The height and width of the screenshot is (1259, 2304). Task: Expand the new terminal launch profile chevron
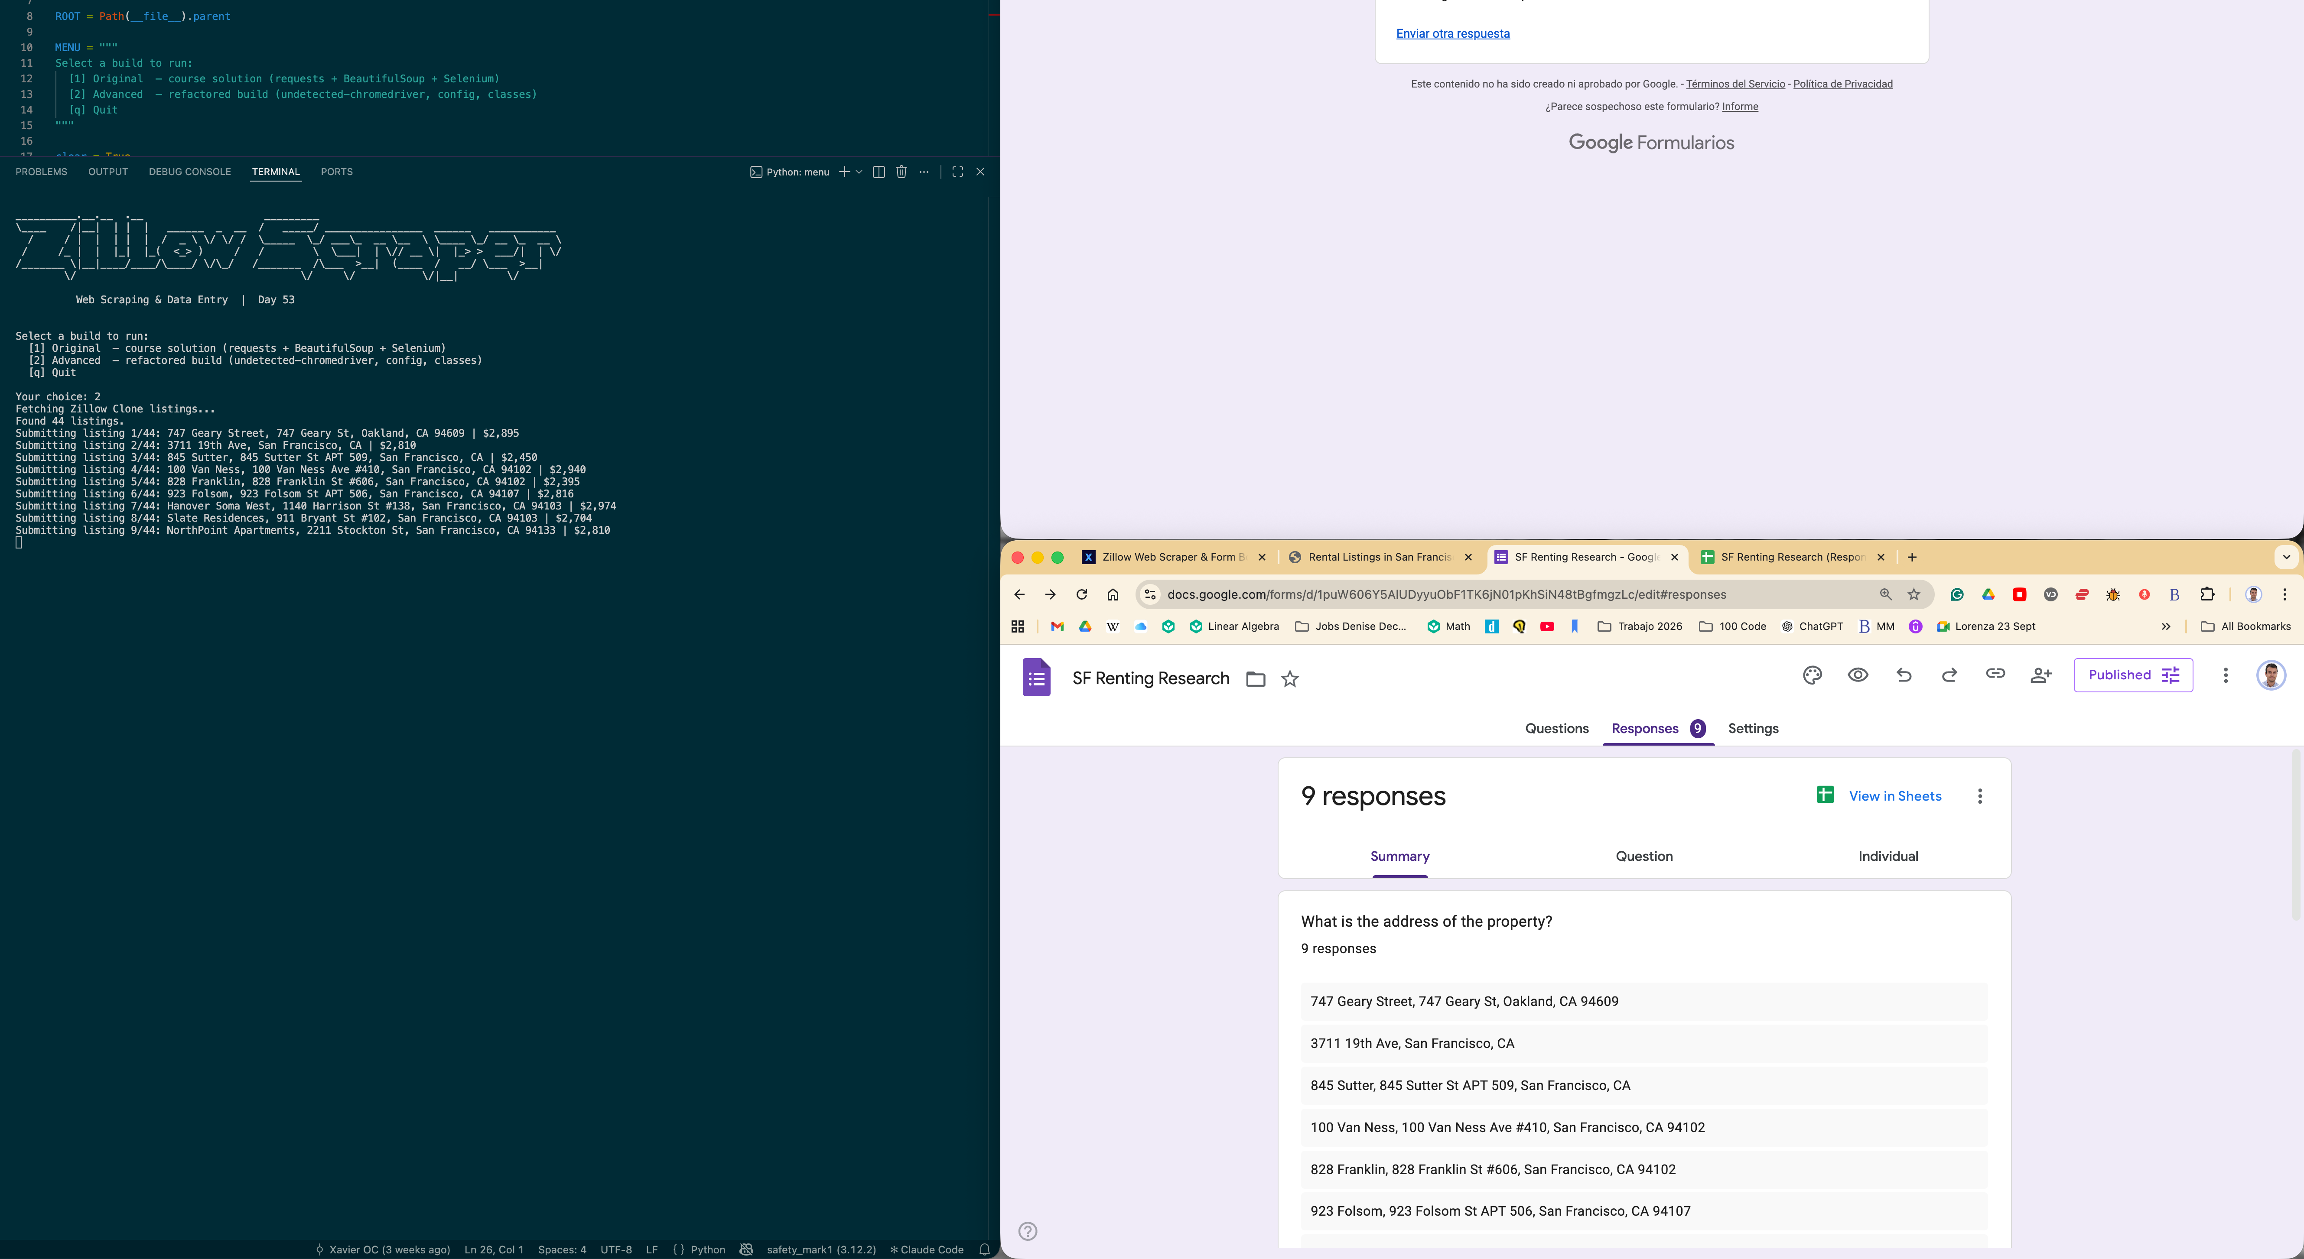point(859,172)
